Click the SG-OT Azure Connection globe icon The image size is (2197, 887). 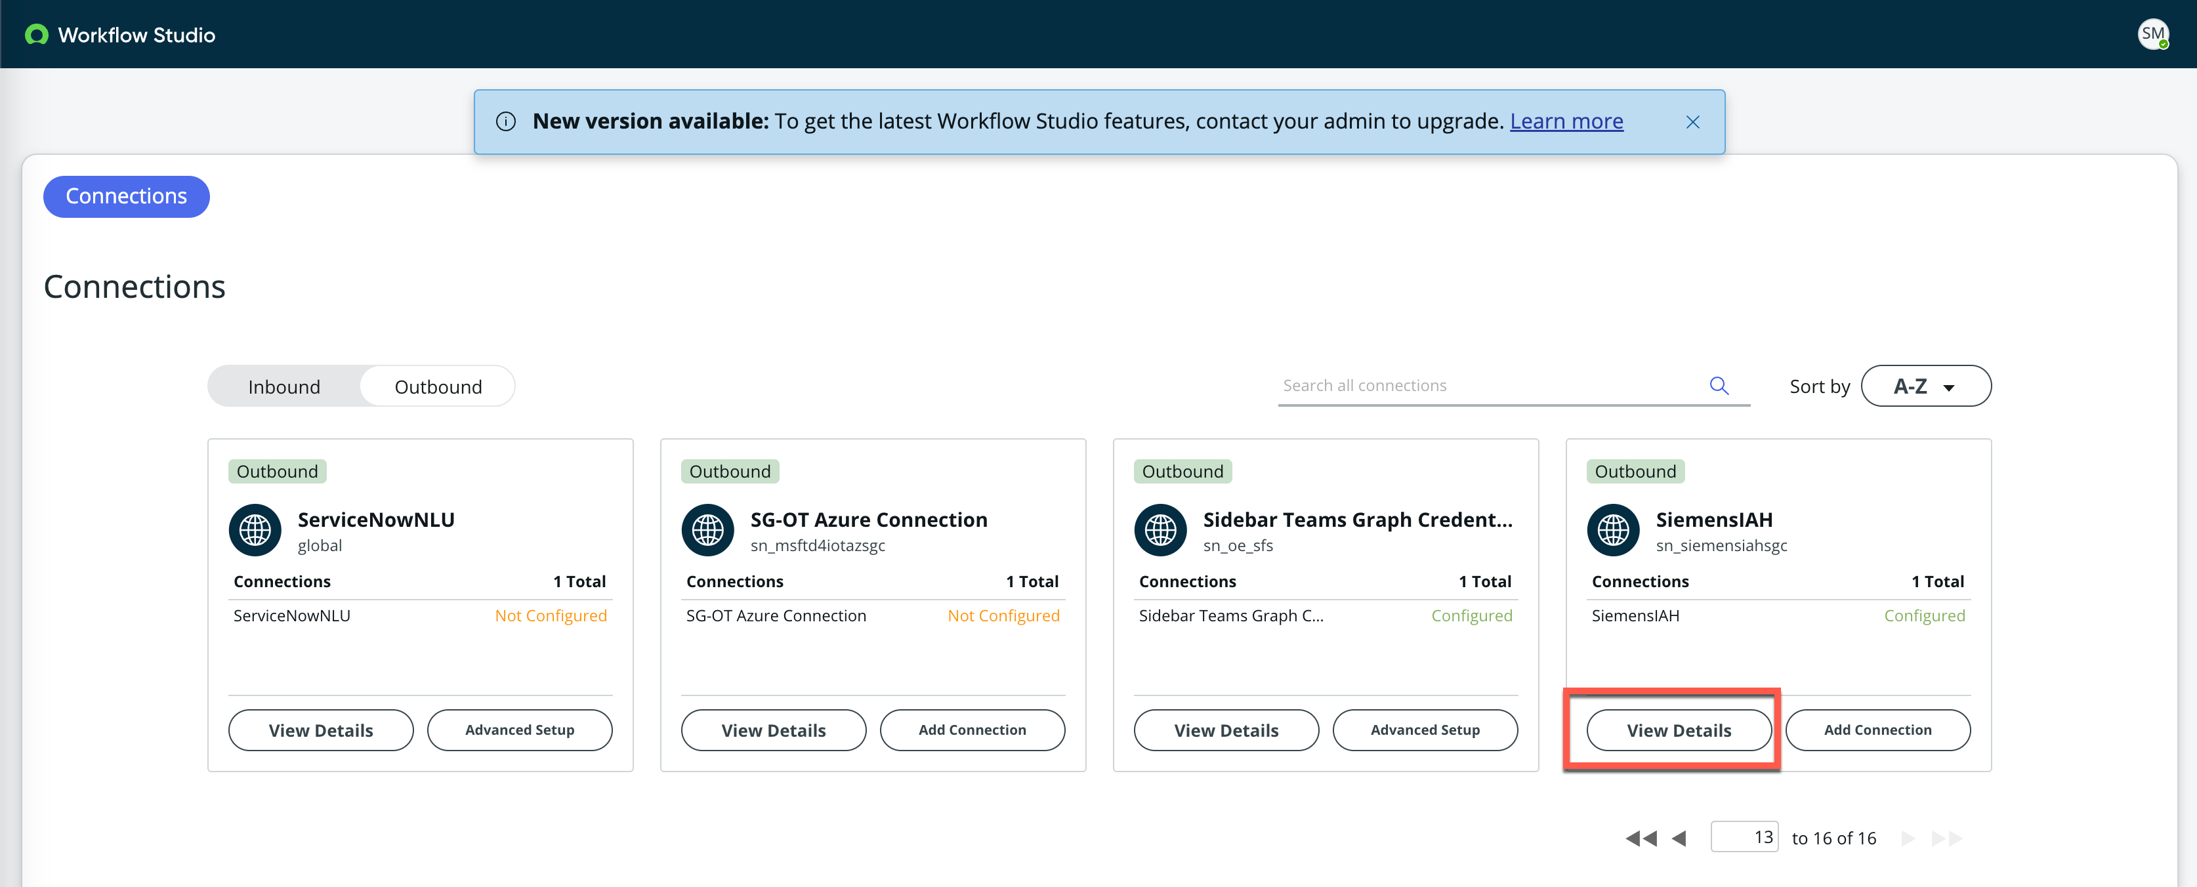pos(708,531)
